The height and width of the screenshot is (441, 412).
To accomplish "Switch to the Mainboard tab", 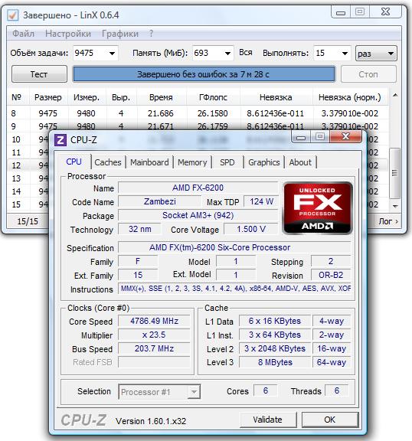I will tap(149, 162).
